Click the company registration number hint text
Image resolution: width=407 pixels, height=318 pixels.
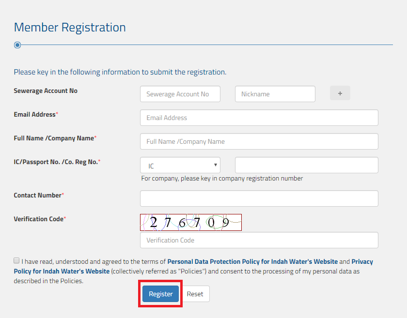click(x=222, y=178)
